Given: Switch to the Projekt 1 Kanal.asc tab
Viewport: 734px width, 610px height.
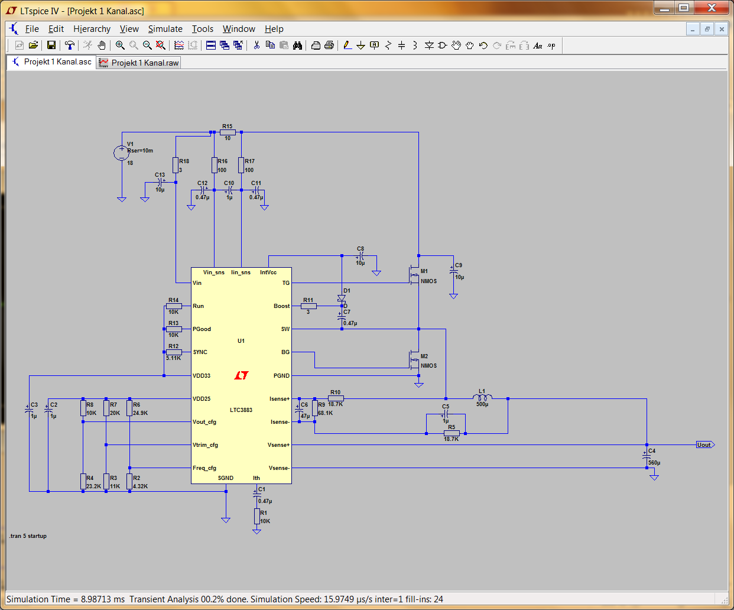Looking at the screenshot, I should (x=51, y=61).
